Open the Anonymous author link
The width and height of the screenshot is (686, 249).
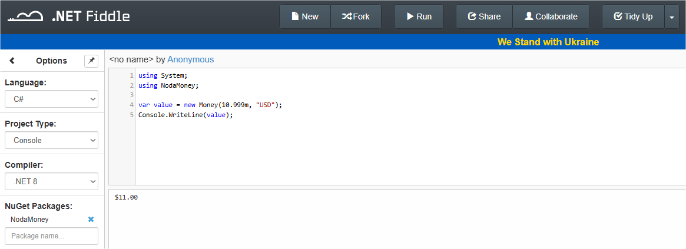[191, 59]
